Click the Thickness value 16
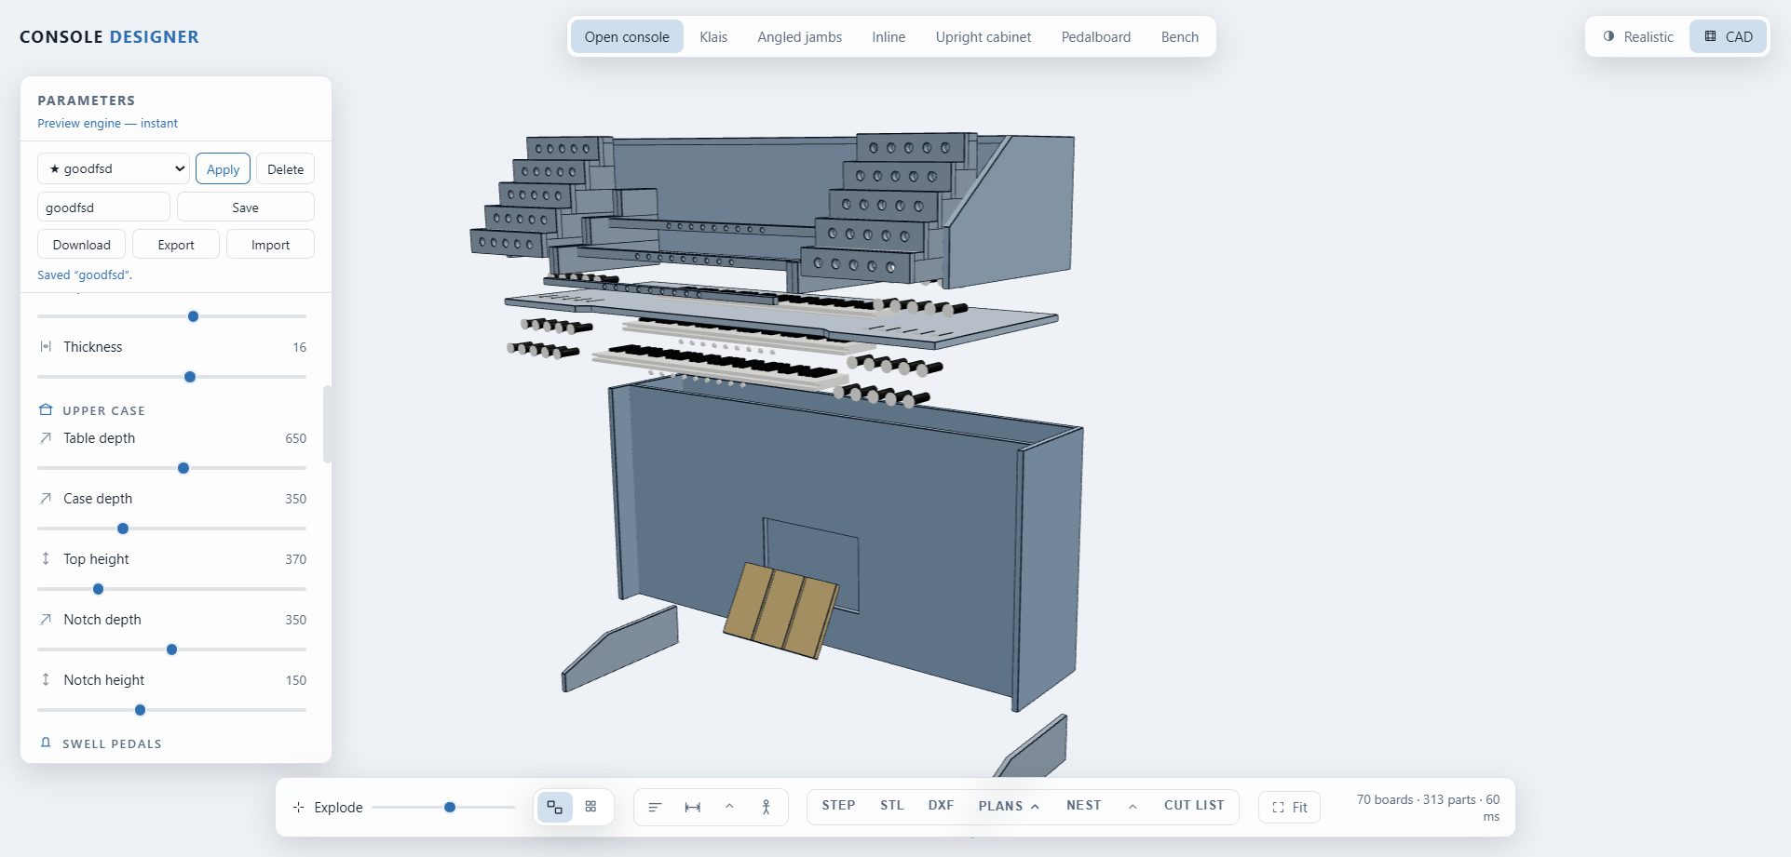Viewport: 1791px width, 857px height. coord(299,347)
